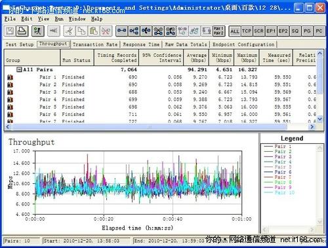Toggle the TCP filter button
This screenshot has height=248, width=328.
coord(247,31)
